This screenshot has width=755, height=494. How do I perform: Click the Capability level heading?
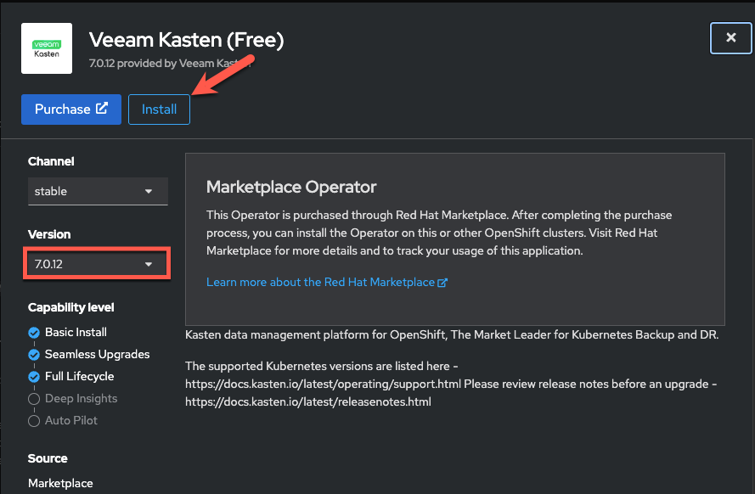click(70, 307)
